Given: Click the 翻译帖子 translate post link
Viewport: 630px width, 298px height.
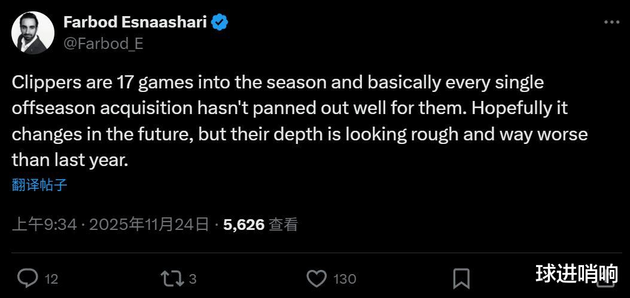Looking at the screenshot, I should (39, 185).
